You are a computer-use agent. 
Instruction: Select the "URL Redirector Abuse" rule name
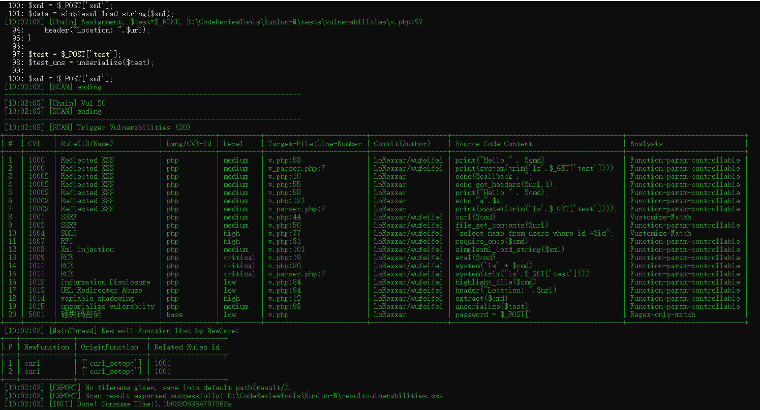101,290
